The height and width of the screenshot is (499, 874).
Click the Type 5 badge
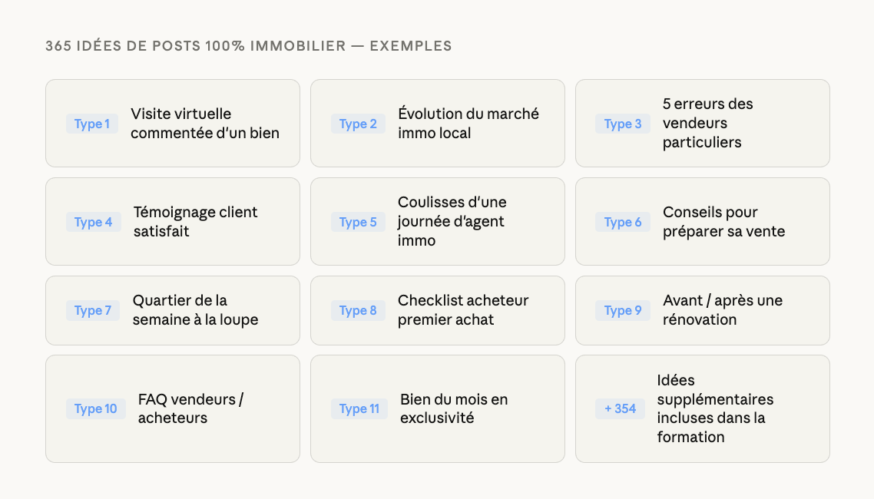358,222
